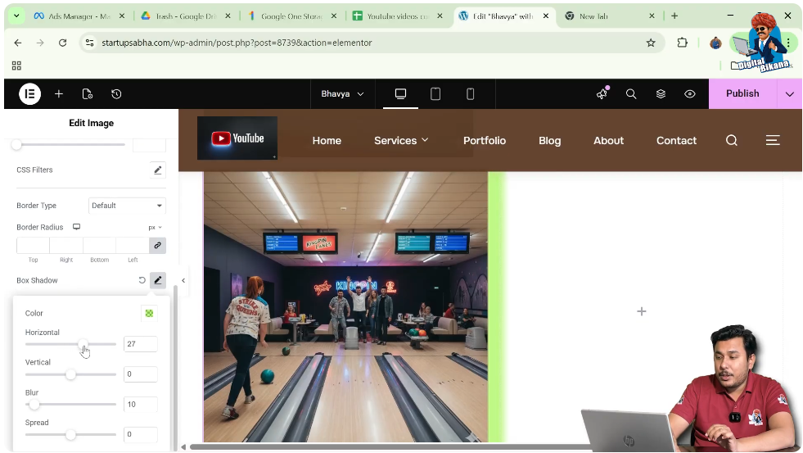
Task: Expand the Border Type dropdown
Action: (x=127, y=206)
